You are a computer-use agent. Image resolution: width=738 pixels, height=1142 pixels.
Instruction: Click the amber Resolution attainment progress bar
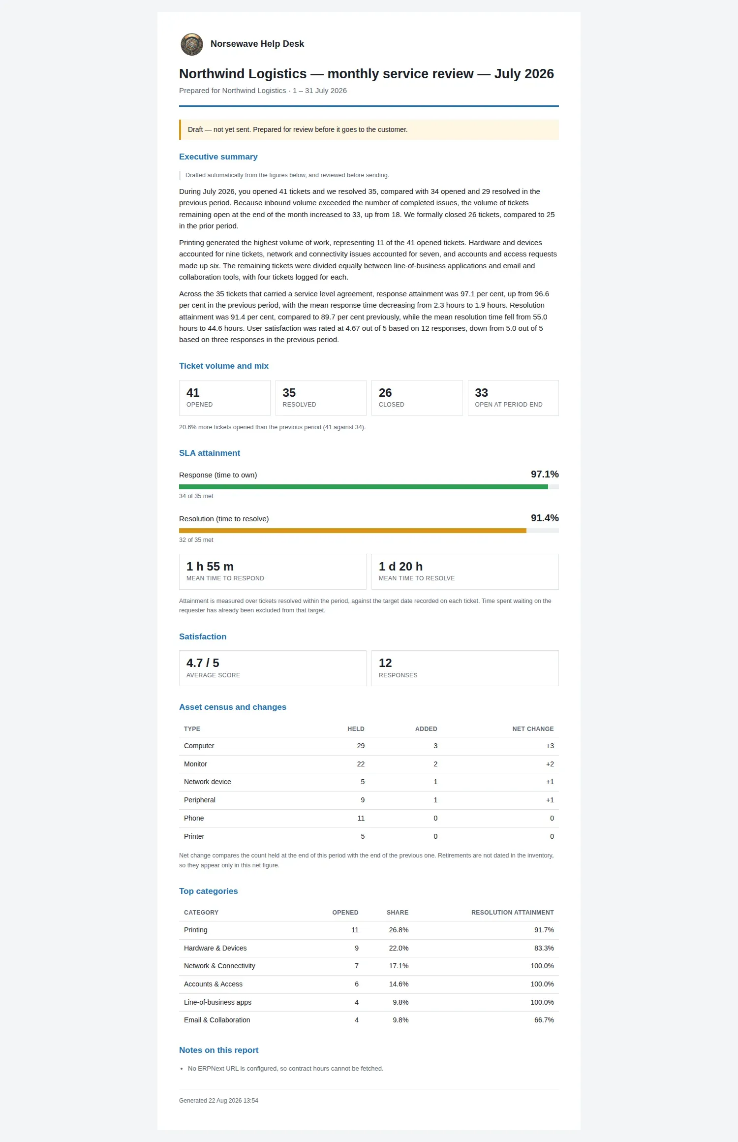coord(369,531)
